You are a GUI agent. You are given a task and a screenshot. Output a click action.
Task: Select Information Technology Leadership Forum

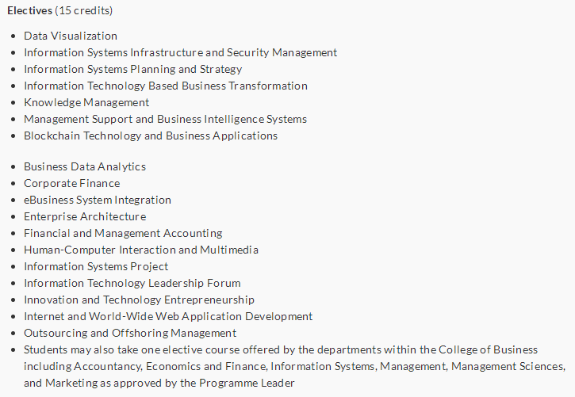click(132, 283)
